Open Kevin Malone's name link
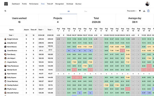154x96 pixels. pos(12,47)
